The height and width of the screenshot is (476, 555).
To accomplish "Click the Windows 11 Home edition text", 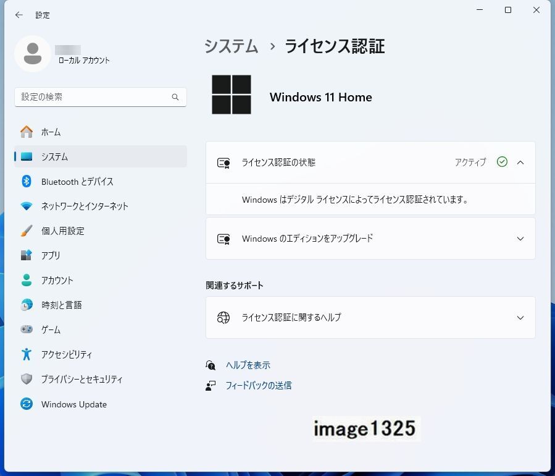I will pyautogui.click(x=320, y=97).
